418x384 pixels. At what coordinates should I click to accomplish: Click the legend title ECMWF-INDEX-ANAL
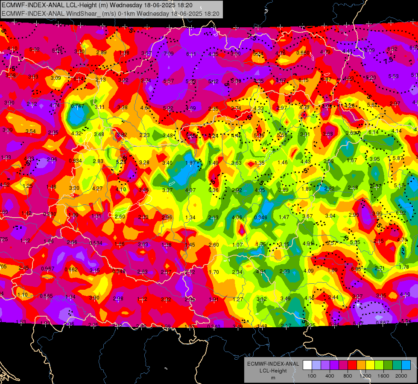(273, 364)
